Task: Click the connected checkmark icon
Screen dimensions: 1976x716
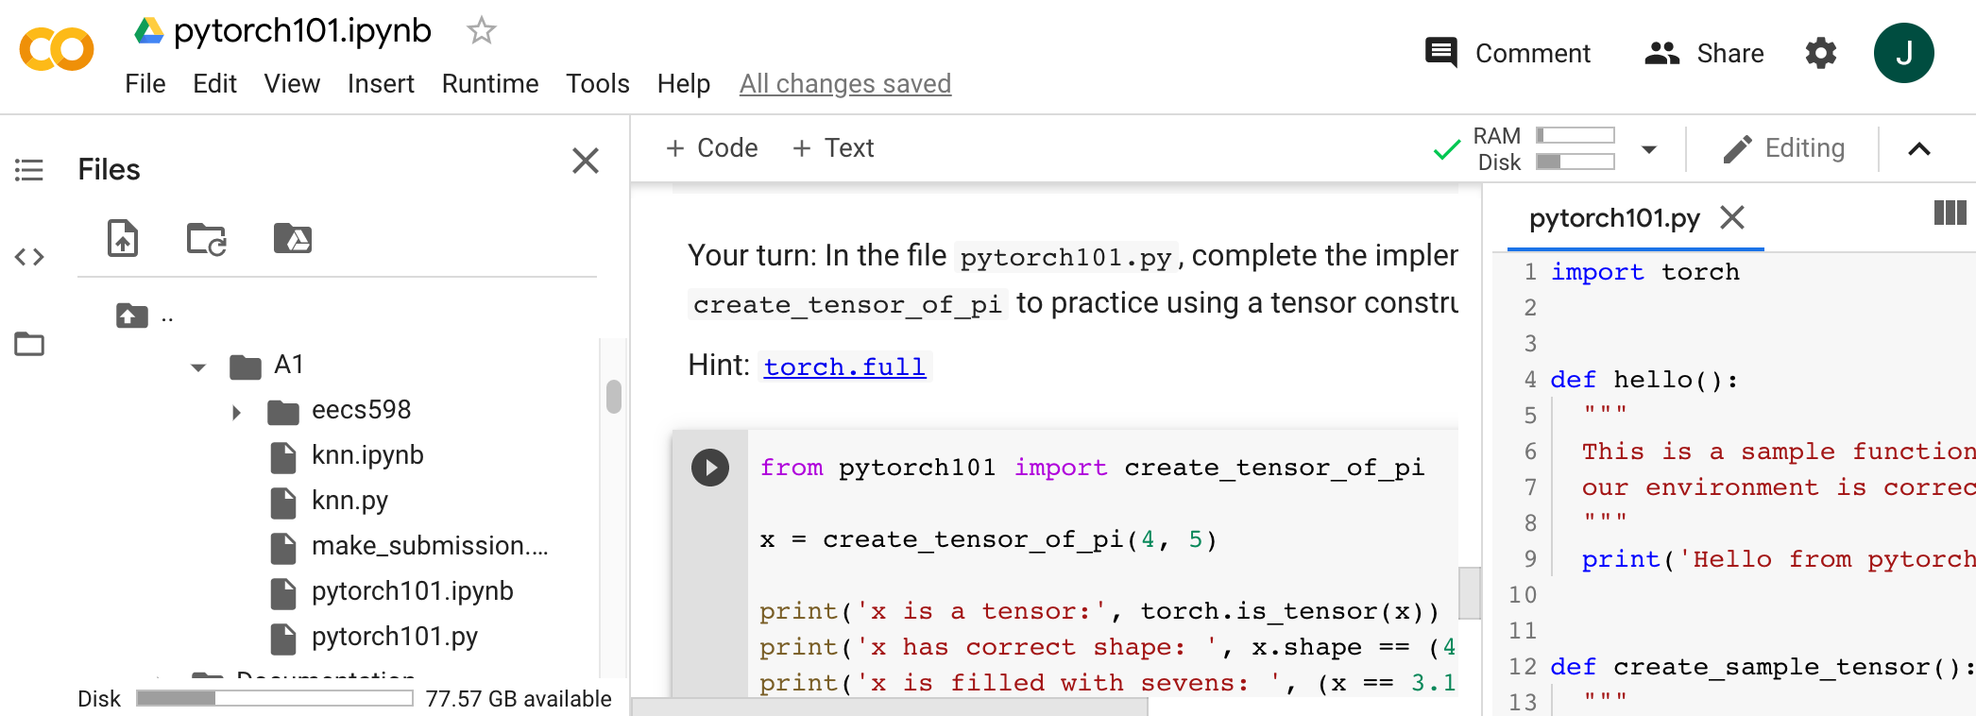Action: (1446, 149)
